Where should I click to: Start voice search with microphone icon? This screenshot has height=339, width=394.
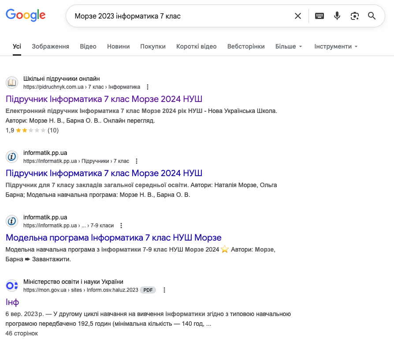pyautogui.click(x=337, y=16)
